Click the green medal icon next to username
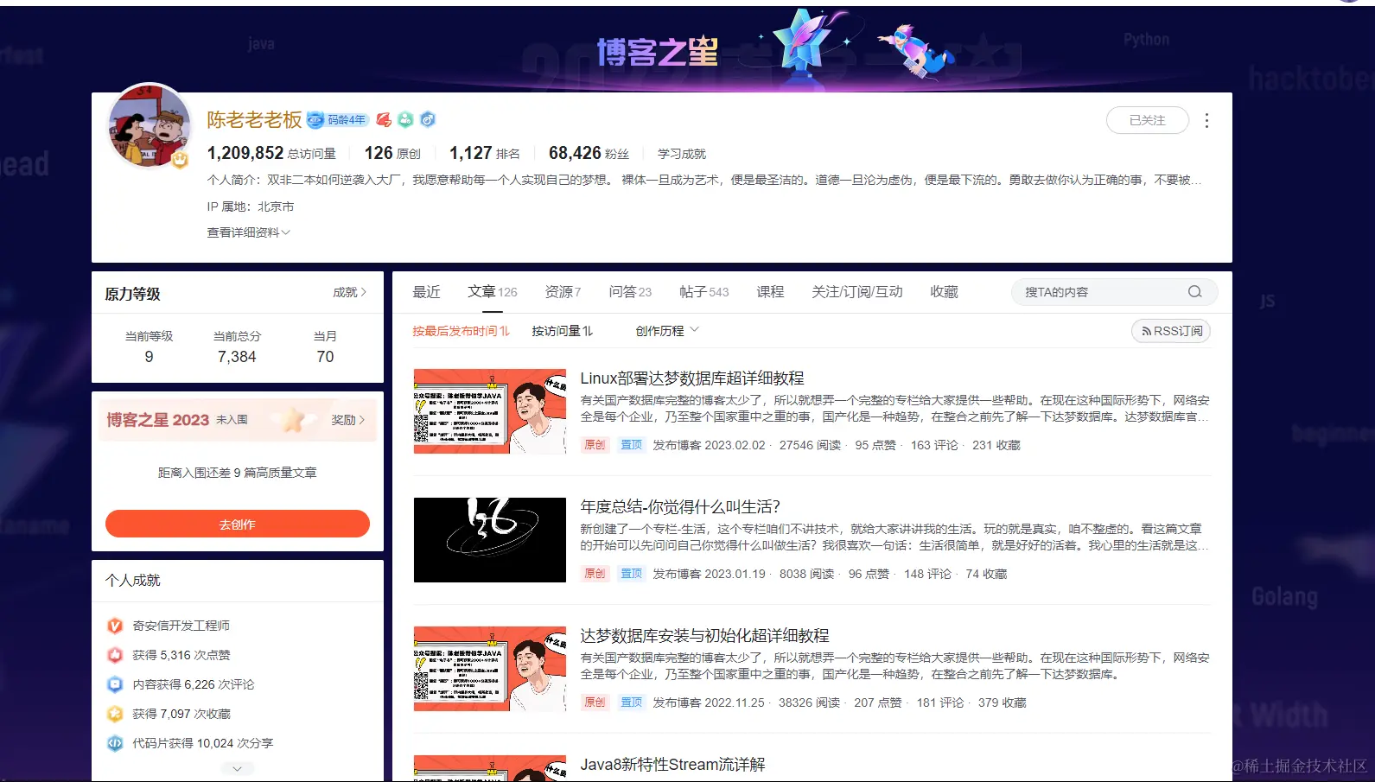This screenshot has height=782, width=1375. coord(405,120)
